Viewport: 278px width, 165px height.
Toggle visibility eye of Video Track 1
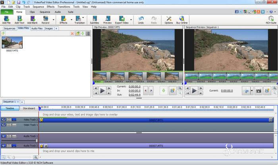tap(4, 125)
